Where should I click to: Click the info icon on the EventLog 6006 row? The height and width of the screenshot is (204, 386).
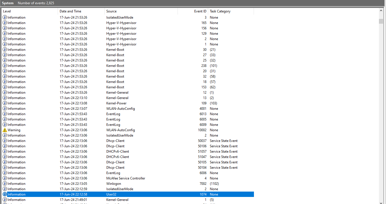point(5,173)
